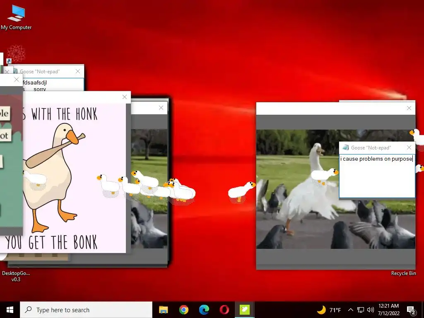Select the red mandala desktop shortcut icon

(16, 53)
